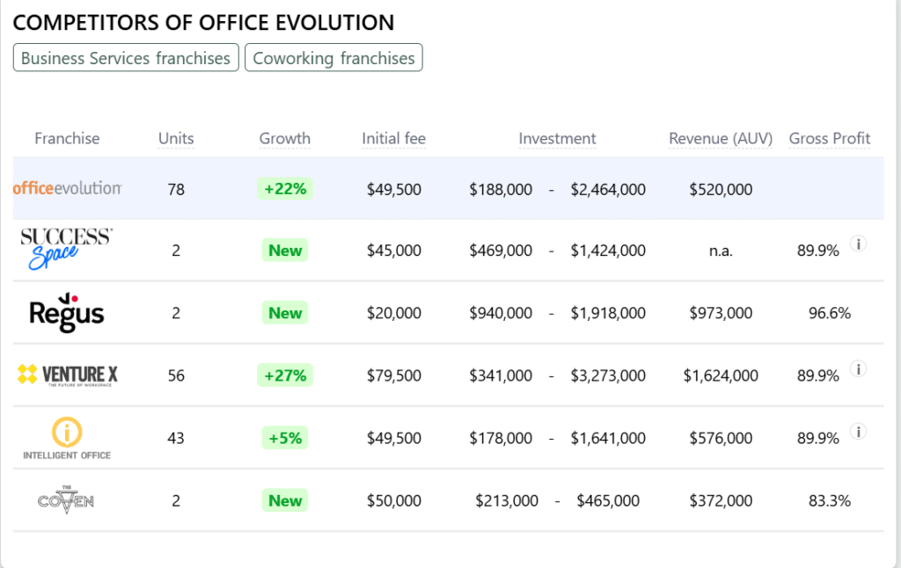Click the $79,500 initial fee
901x568 pixels.
394,375
